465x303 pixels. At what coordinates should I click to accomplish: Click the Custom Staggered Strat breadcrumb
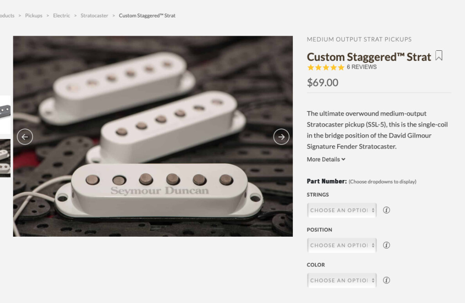[147, 16]
